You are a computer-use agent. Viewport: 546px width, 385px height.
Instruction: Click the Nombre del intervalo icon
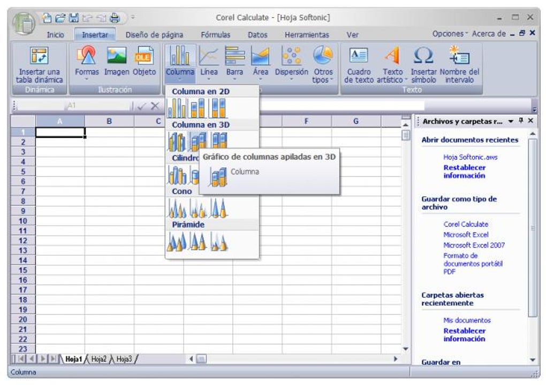point(459,65)
